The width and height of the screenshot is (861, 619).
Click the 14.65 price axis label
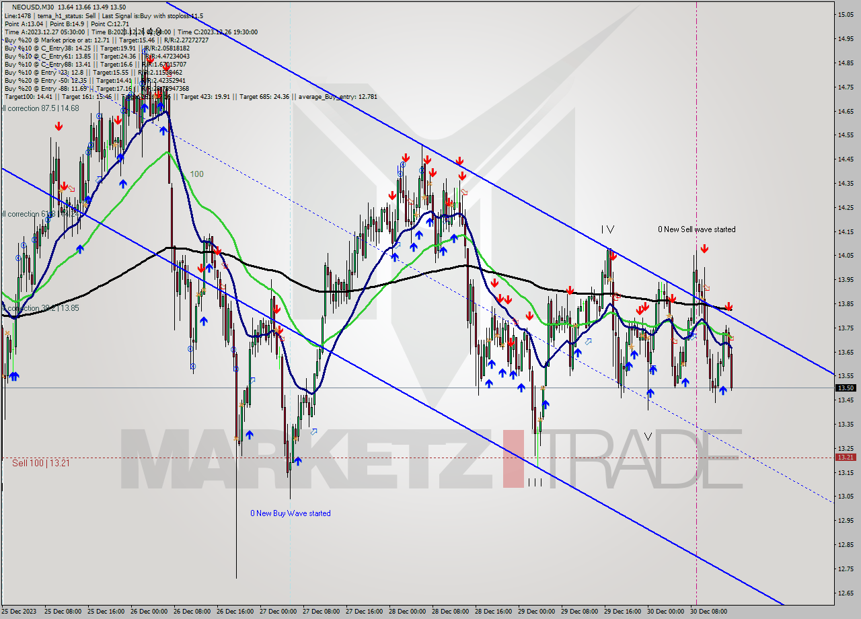click(846, 110)
